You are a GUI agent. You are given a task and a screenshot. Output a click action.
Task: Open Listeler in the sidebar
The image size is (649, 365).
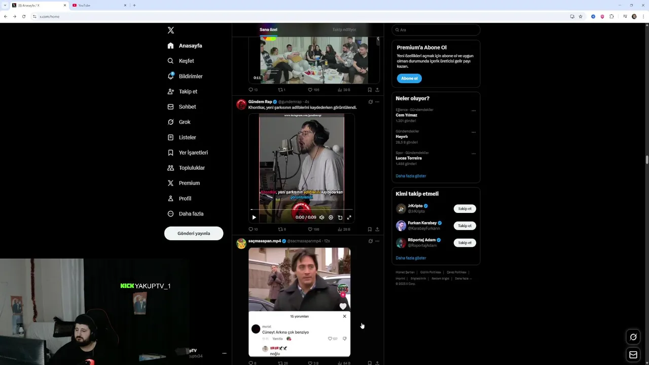click(x=182, y=137)
